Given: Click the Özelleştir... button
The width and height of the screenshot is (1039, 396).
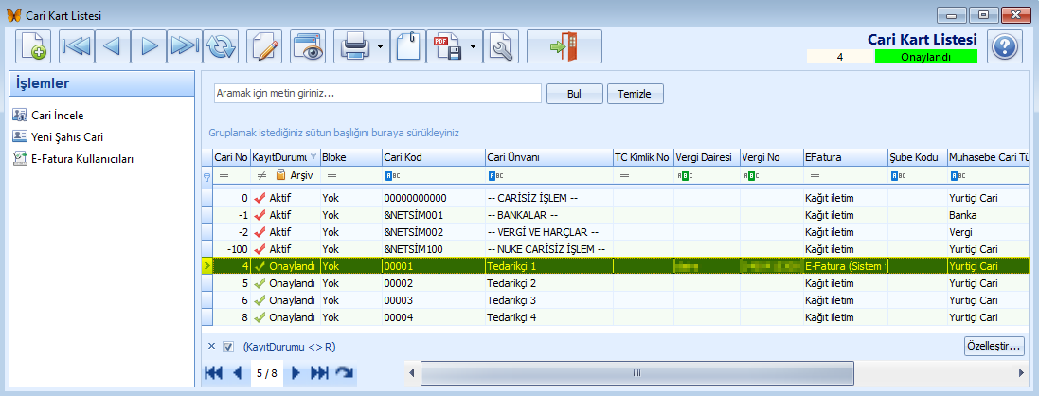Looking at the screenshot, I should click(x=994, y=346).
